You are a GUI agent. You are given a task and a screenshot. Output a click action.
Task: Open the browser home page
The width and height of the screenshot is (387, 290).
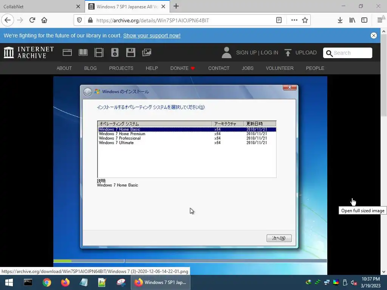[44, 20]
